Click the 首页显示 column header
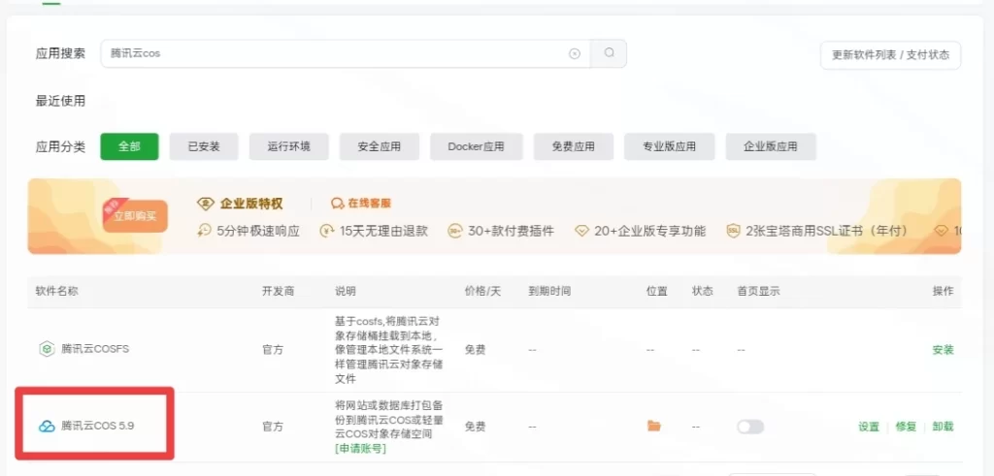 (758, 291)
